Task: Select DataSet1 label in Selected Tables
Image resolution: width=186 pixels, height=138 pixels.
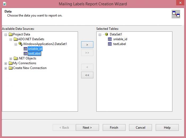Action: [116, 34]
